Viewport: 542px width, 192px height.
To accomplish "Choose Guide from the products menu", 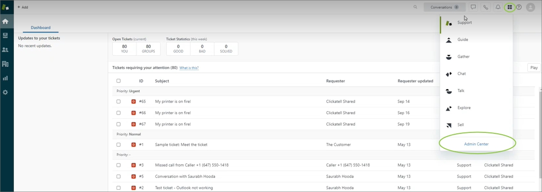I will tap(462, 40).
